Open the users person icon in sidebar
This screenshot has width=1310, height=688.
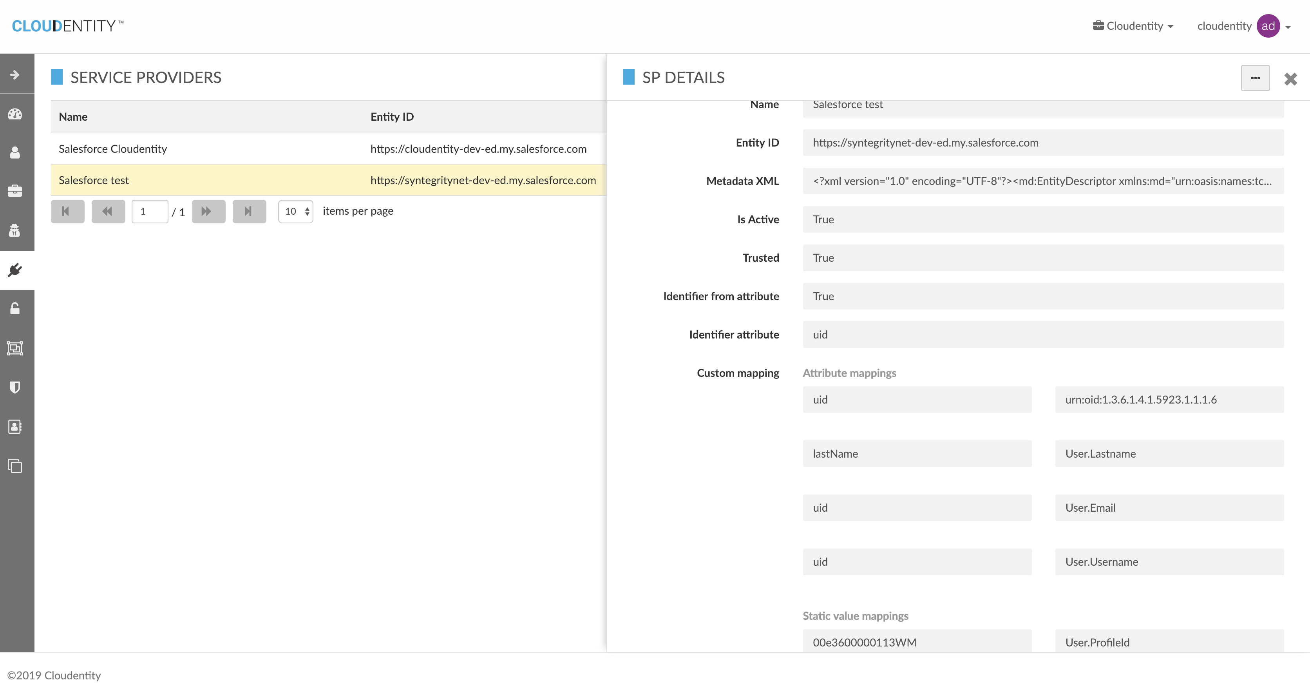tap(15, 152)
